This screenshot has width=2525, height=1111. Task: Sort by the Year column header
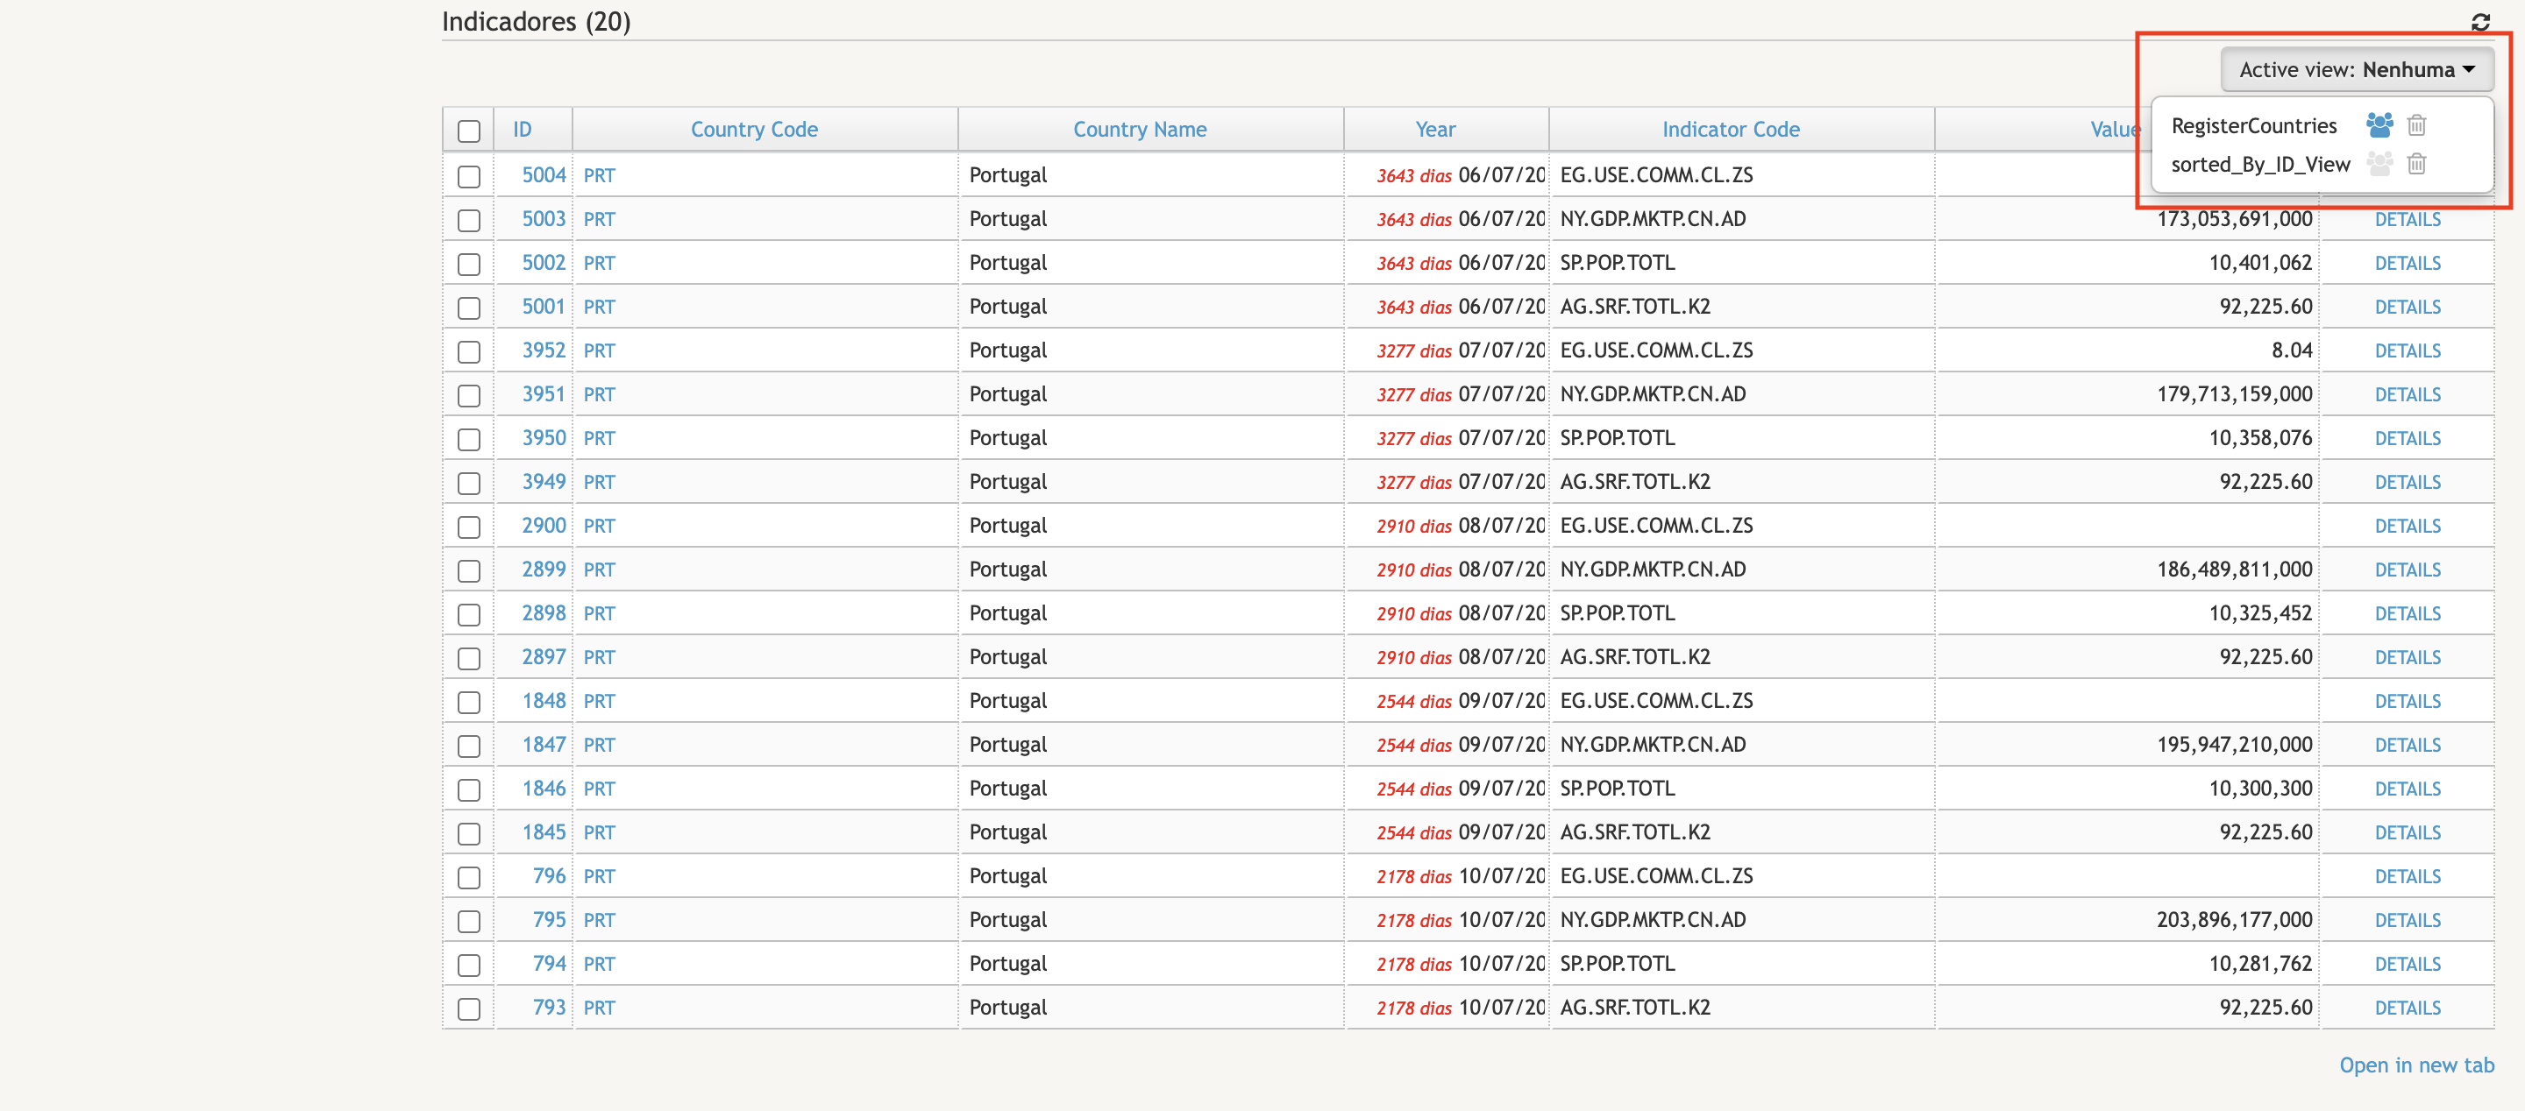pyautogui.click(x=1435, y=130)
